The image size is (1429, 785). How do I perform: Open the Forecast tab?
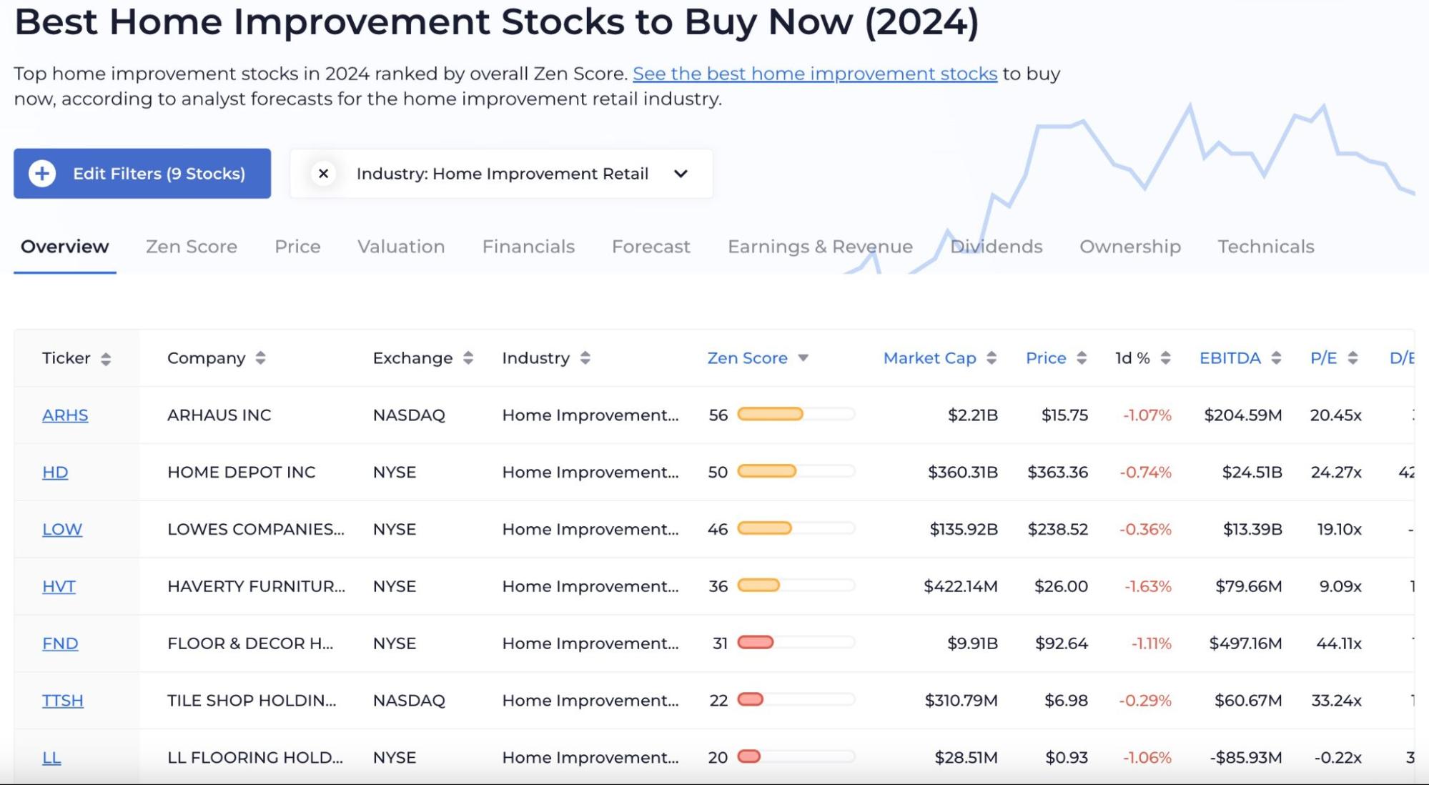tap(651, 247)
